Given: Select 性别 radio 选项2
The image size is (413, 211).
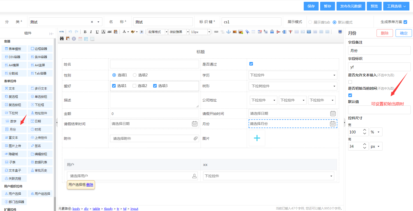Looking at the screenshot, I should coord(135,75).
